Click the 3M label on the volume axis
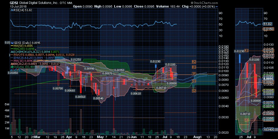Image resolution: width=278 pixels, height=139 pixels. (x=7, y=116)
